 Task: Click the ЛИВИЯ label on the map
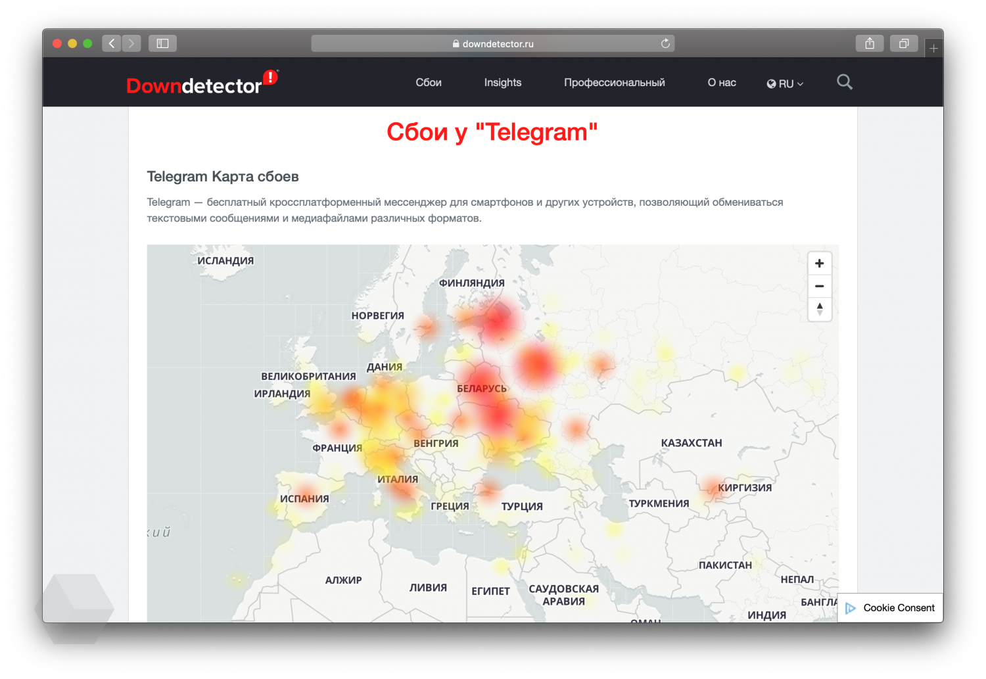click(x=428, y=588)
